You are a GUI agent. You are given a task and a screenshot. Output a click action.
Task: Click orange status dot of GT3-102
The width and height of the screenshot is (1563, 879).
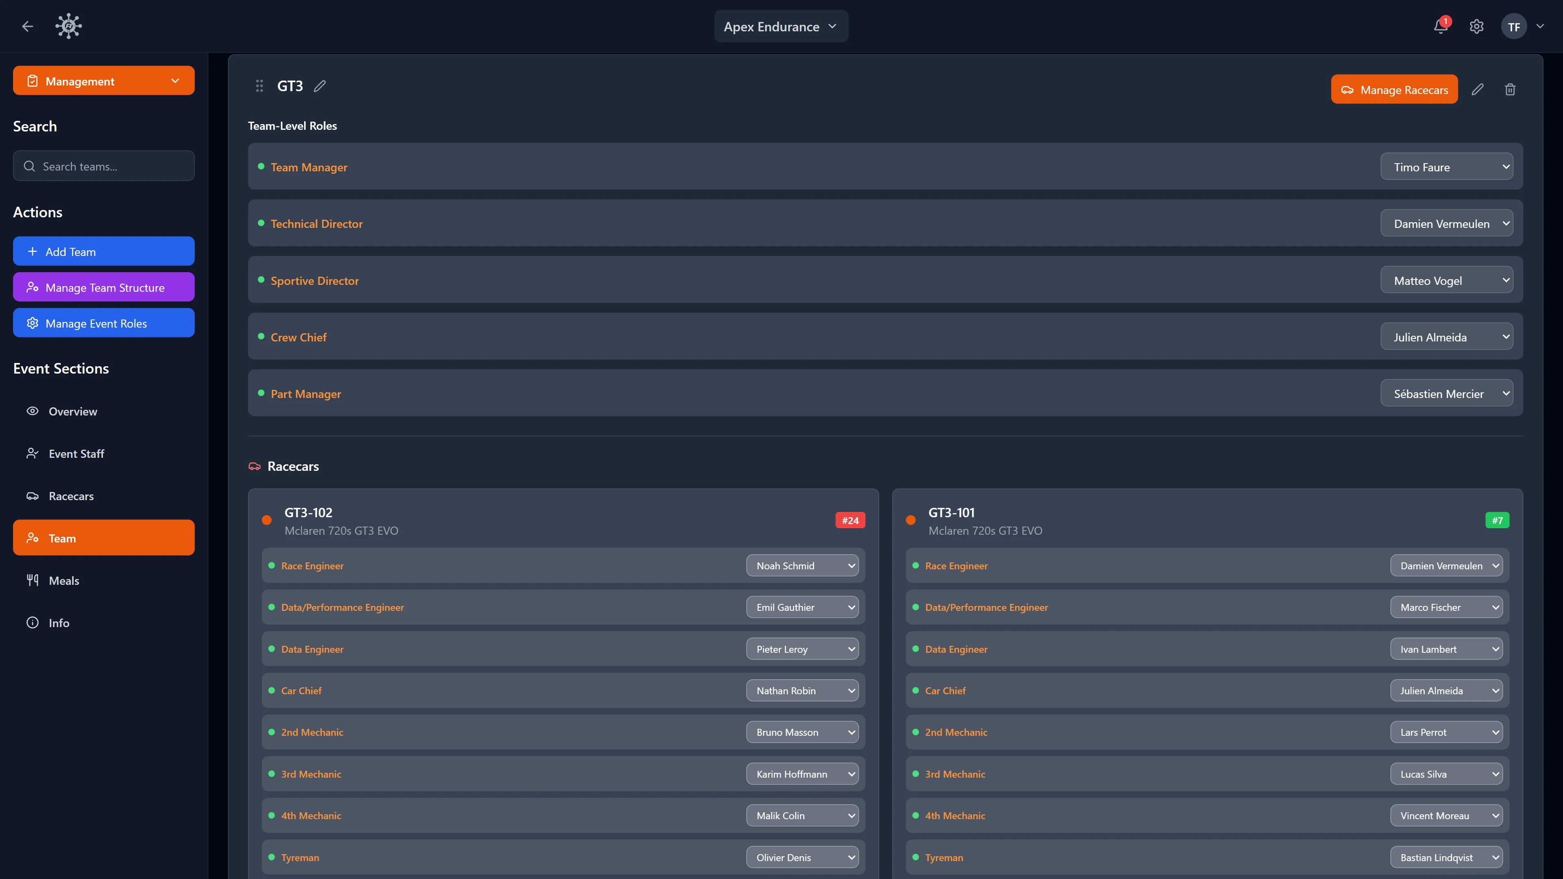click(x=266, y=520)
